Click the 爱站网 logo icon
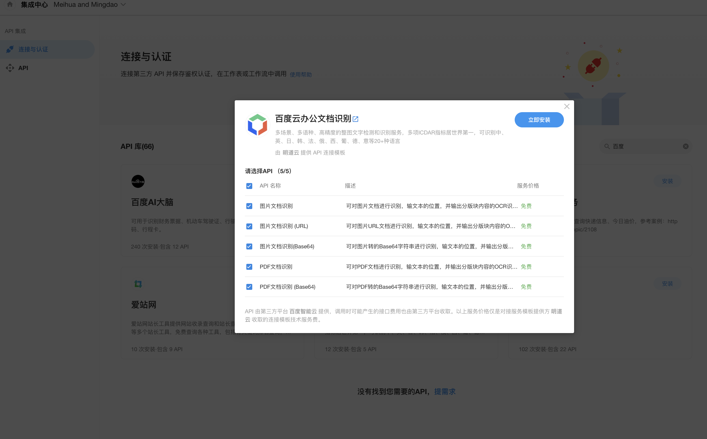This screenshot has width=707, height=439. pyautogui.click(x=138, y=284)
